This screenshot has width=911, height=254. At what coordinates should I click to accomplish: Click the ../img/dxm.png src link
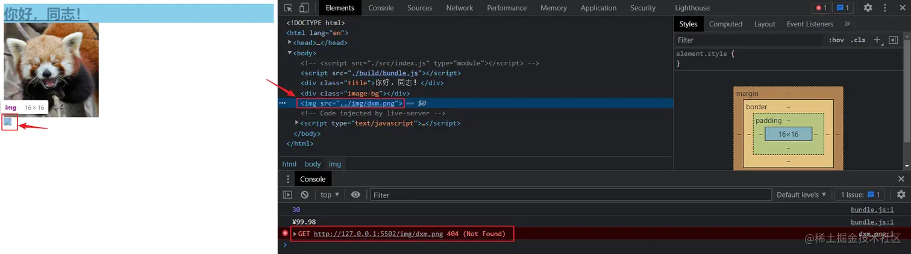coord(366,103)
